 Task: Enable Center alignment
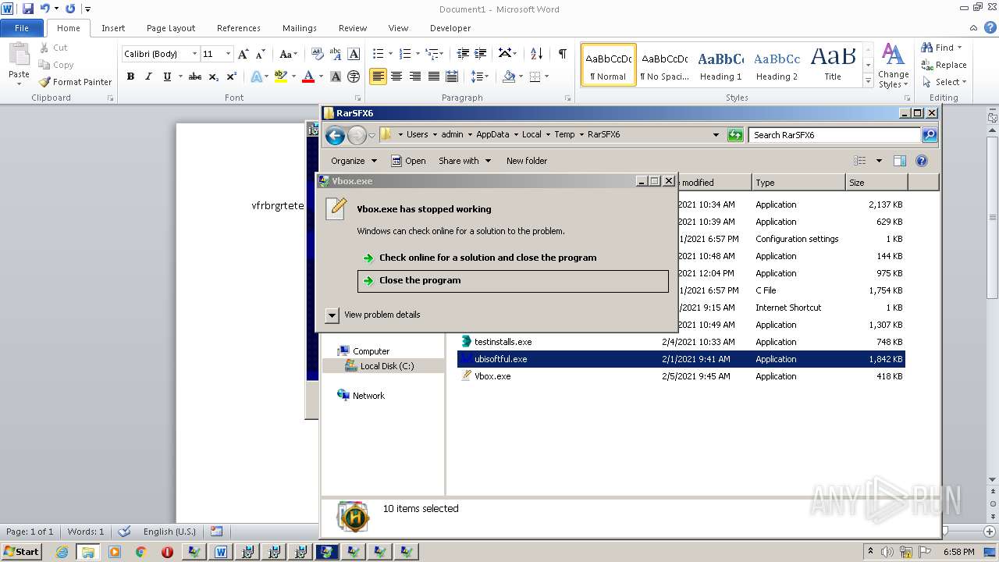396,76
